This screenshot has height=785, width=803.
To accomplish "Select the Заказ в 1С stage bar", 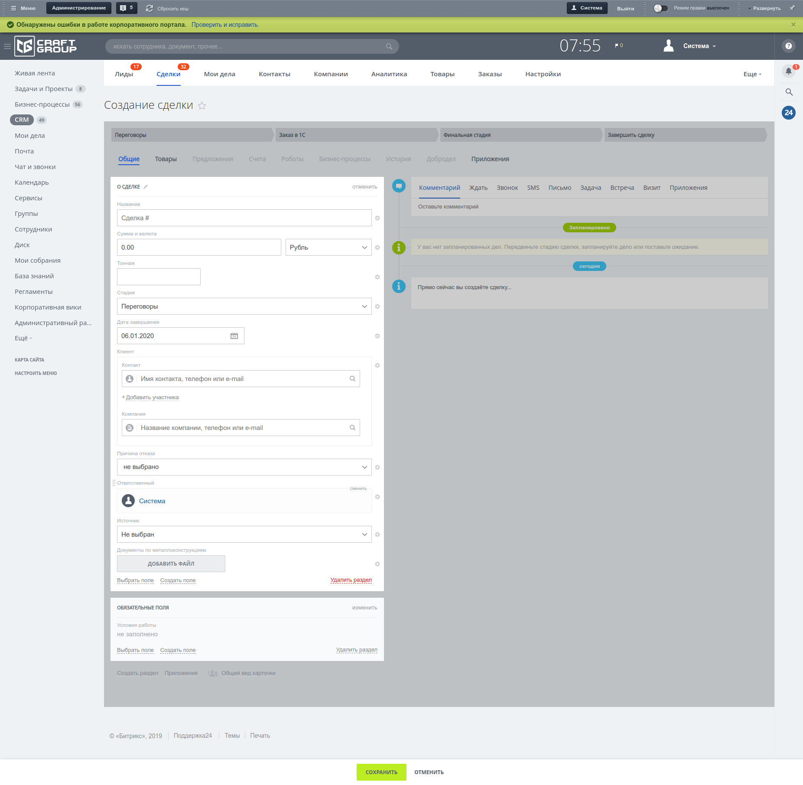I will click(355, 135).
